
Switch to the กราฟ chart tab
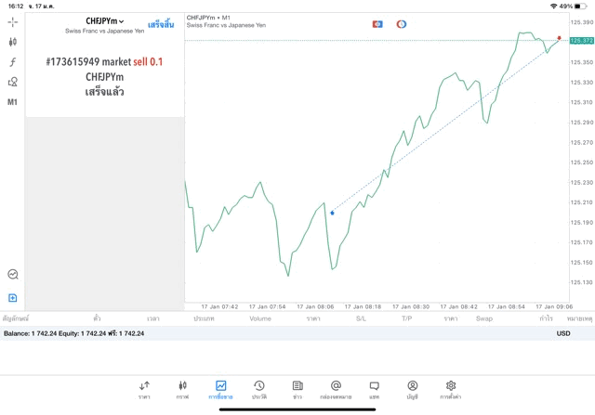coord(182,390)
